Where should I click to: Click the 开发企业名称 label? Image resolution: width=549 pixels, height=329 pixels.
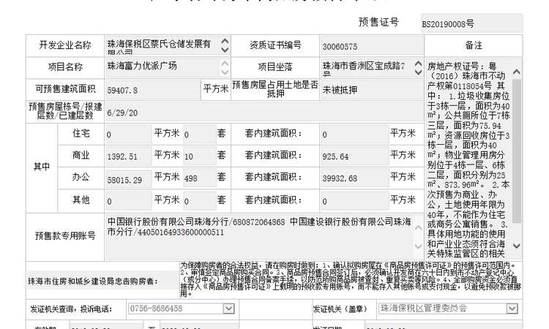pyautogui.click(x=64, y=45)
